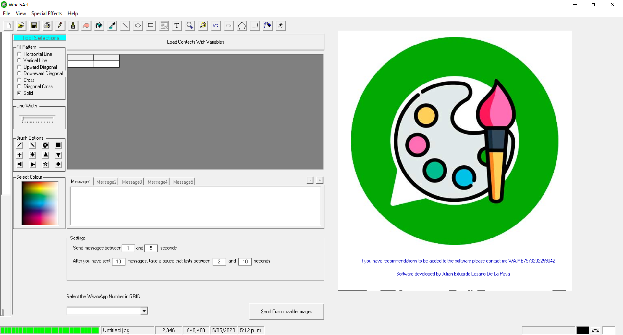Switch to the Message1 tab

pos(81,182)
